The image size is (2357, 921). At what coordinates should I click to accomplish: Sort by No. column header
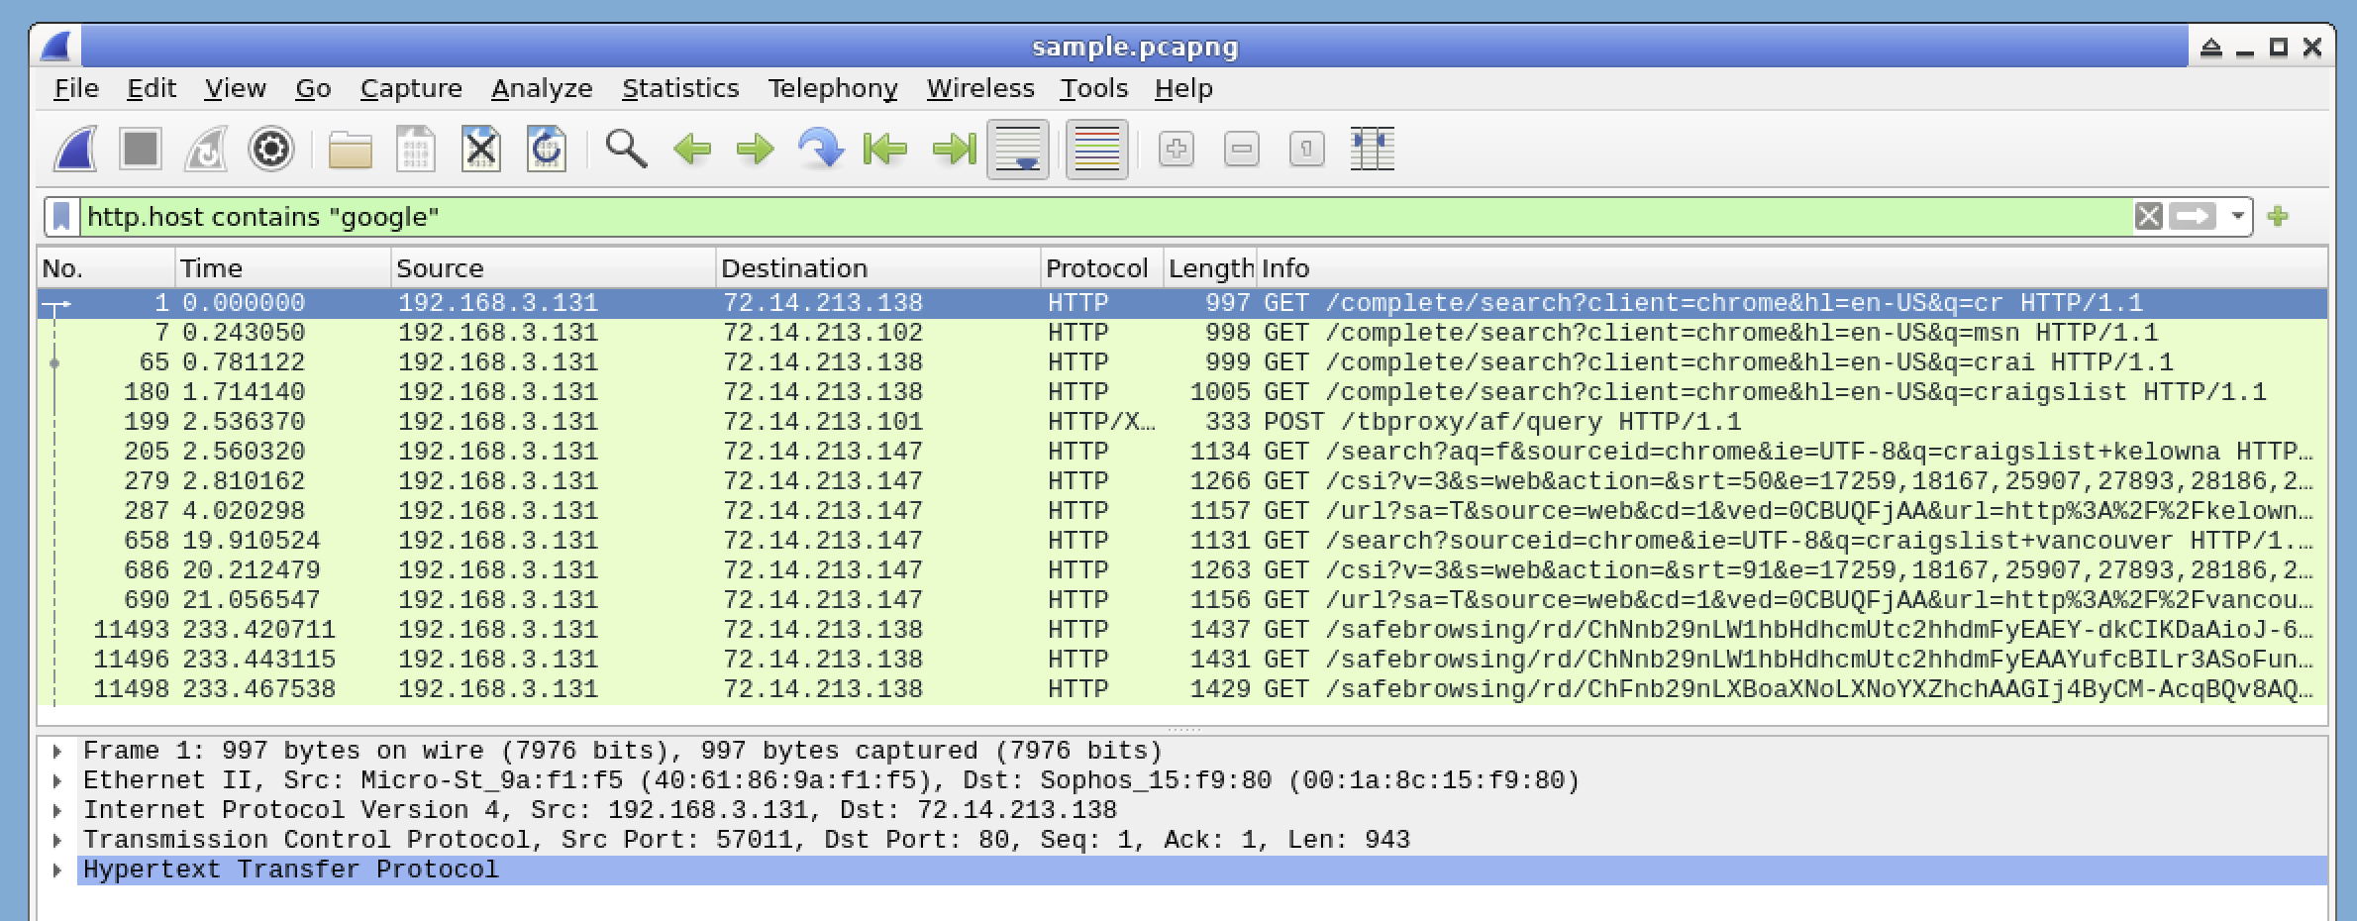click(x=107, y=268)
